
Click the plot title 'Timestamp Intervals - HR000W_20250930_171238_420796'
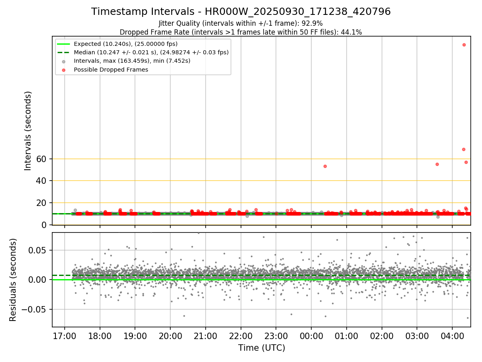coord(241,12)
